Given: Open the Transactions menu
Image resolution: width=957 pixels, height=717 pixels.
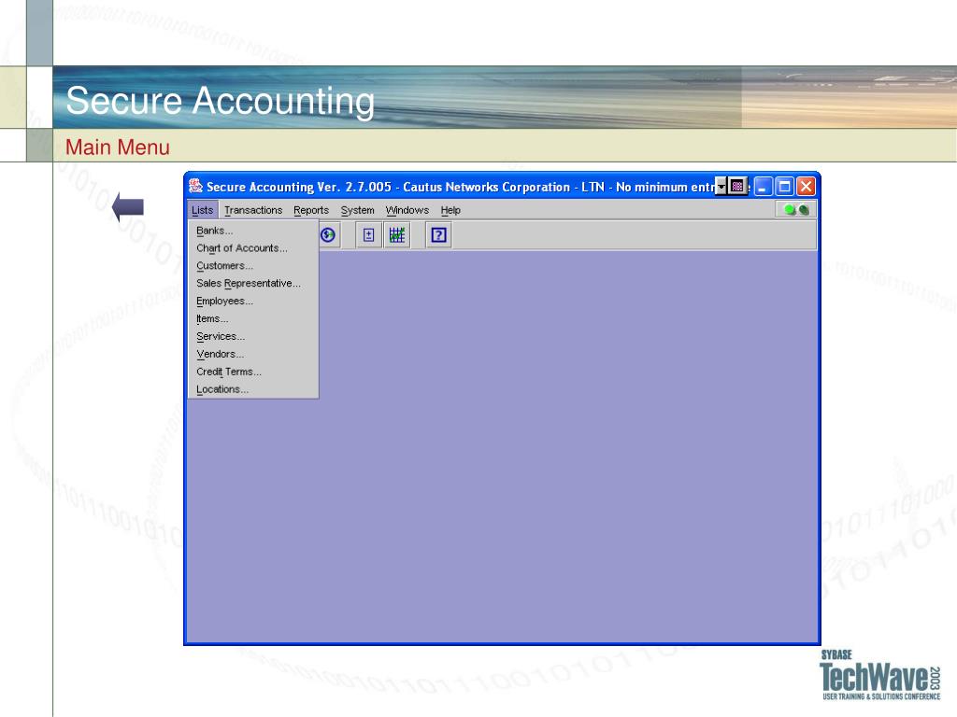Looking at the screenshot, I should 253,210.
